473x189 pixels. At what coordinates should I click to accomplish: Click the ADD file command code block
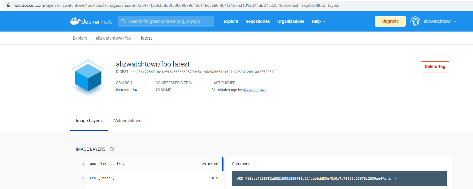point(339,178)
